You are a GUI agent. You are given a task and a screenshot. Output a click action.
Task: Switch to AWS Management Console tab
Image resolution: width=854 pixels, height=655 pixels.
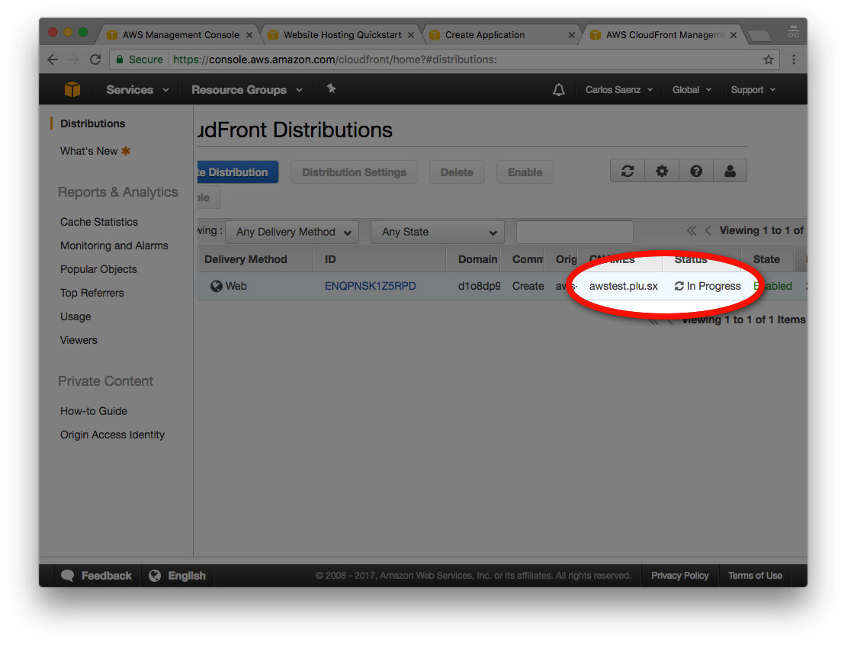(x=180, y=35)
